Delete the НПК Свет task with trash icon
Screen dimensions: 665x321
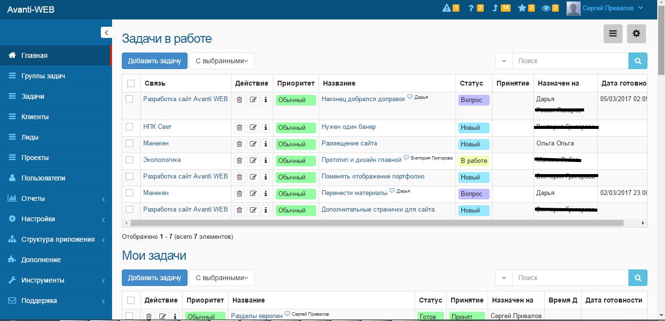[x=239, y=127]
